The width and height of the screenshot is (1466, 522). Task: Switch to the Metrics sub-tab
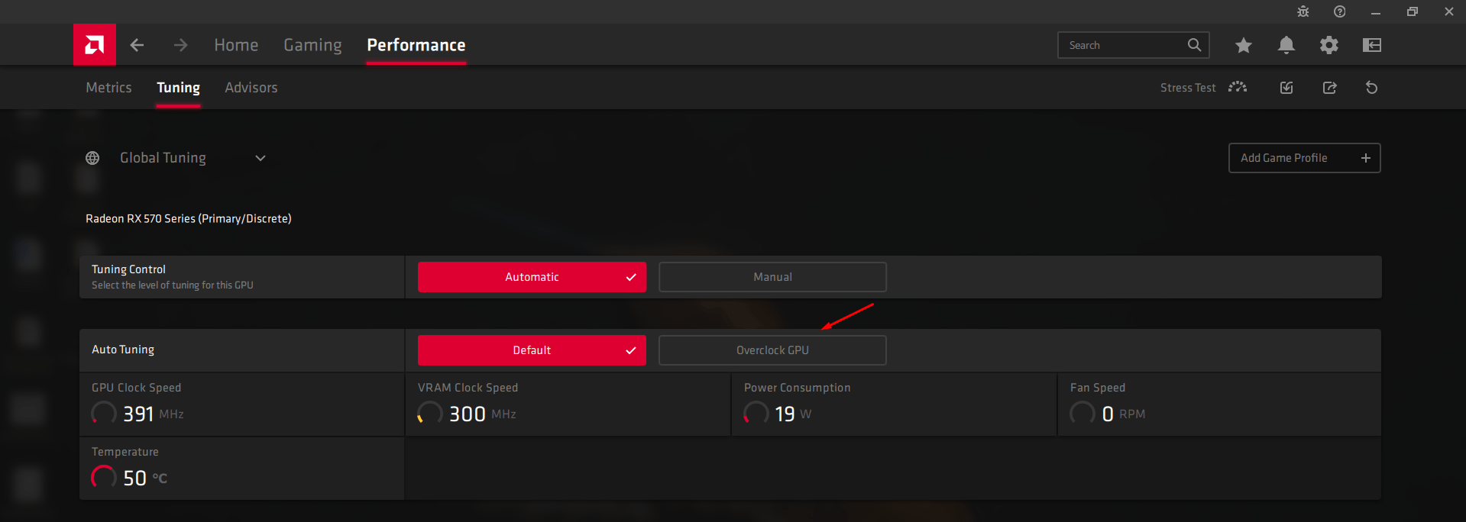[x=108, y=88]
